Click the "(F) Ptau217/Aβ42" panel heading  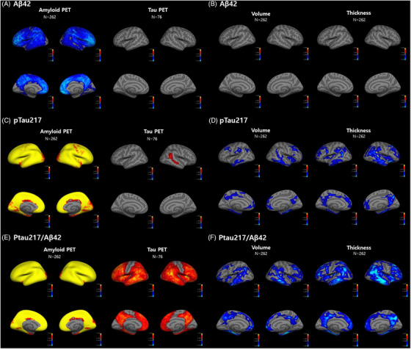coord(237,238)
